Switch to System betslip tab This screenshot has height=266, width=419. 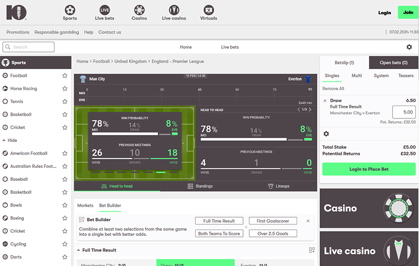(x=382, y=76)
